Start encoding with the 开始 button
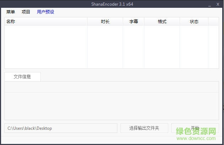Screen dimensions: 224x145 (x=195, y=128)
